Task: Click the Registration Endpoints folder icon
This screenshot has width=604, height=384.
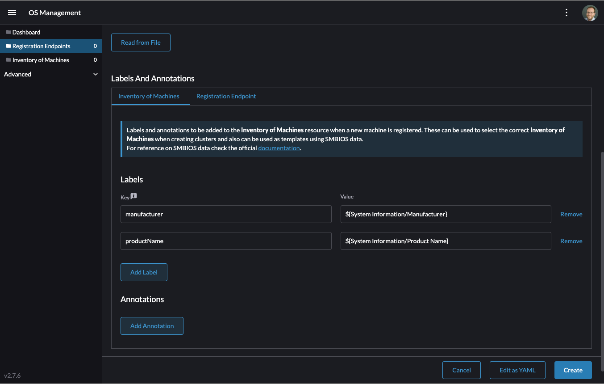Action: [8, 46]
